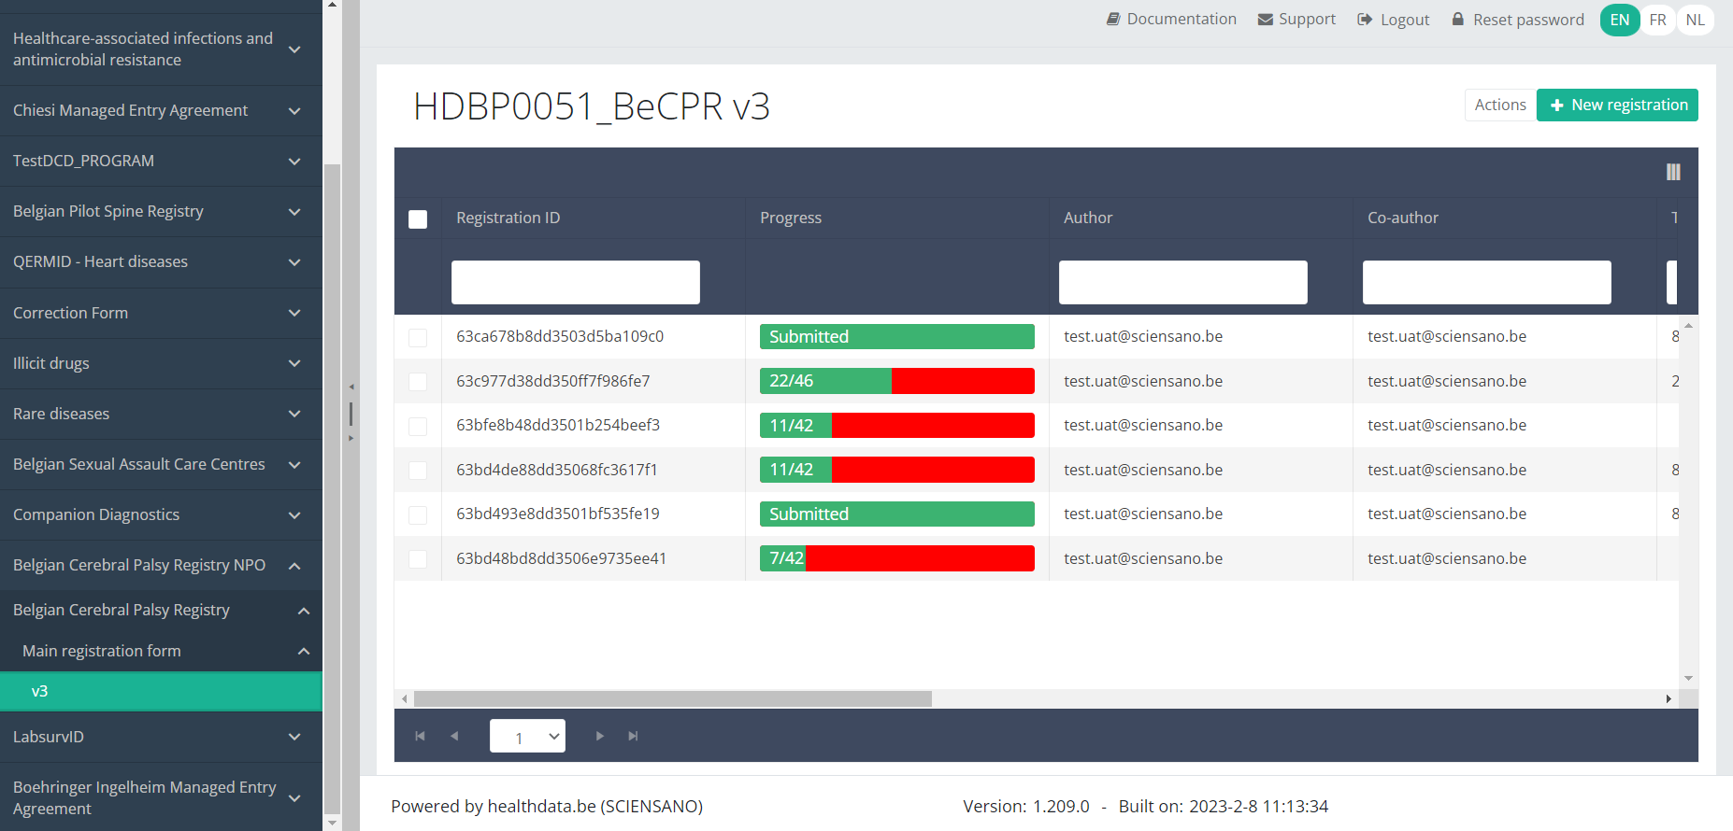Go to first page of registrations

click(x=420, y=736)
